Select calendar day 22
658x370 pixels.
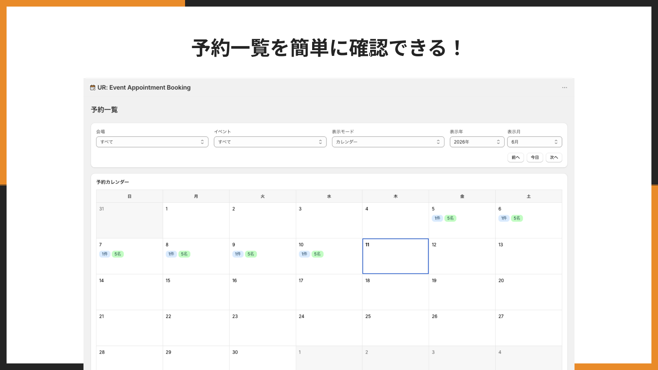coord(196,328)
